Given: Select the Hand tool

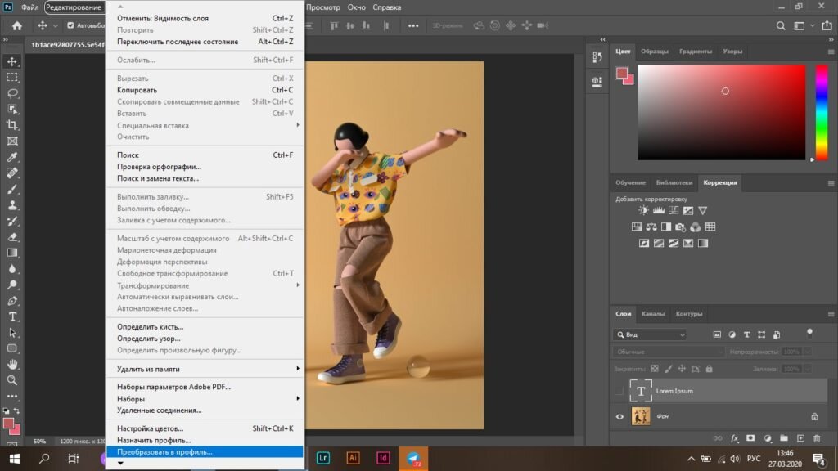Looking at the screenshot, I should coord(12,364).
